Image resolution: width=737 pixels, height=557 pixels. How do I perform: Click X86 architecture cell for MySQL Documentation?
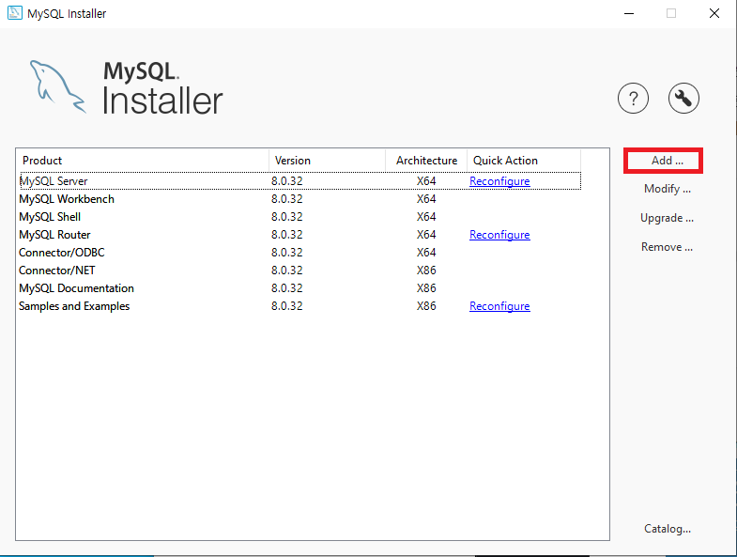(426, 288)
